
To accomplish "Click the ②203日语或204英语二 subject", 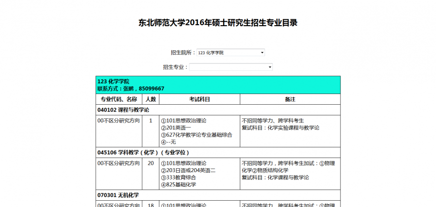I will 188,170.
